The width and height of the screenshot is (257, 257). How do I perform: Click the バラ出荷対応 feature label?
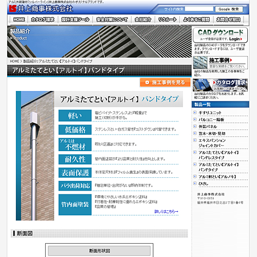pyautogui.click(x=75, y=186)
